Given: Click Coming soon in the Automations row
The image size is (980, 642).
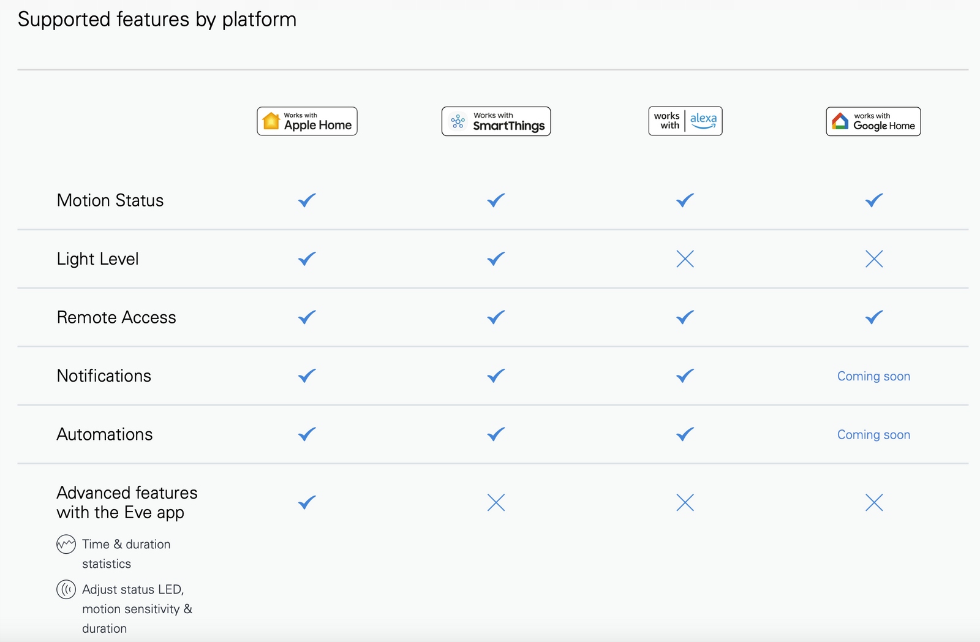Looking at the screenshot, I should click(x=873, y=434).
